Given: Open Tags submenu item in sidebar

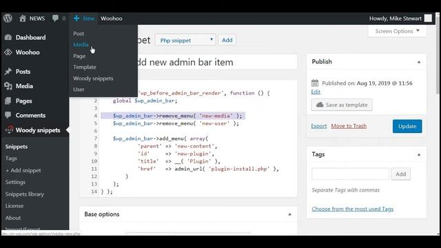Looking at the screenshot, I should (11, 158).
